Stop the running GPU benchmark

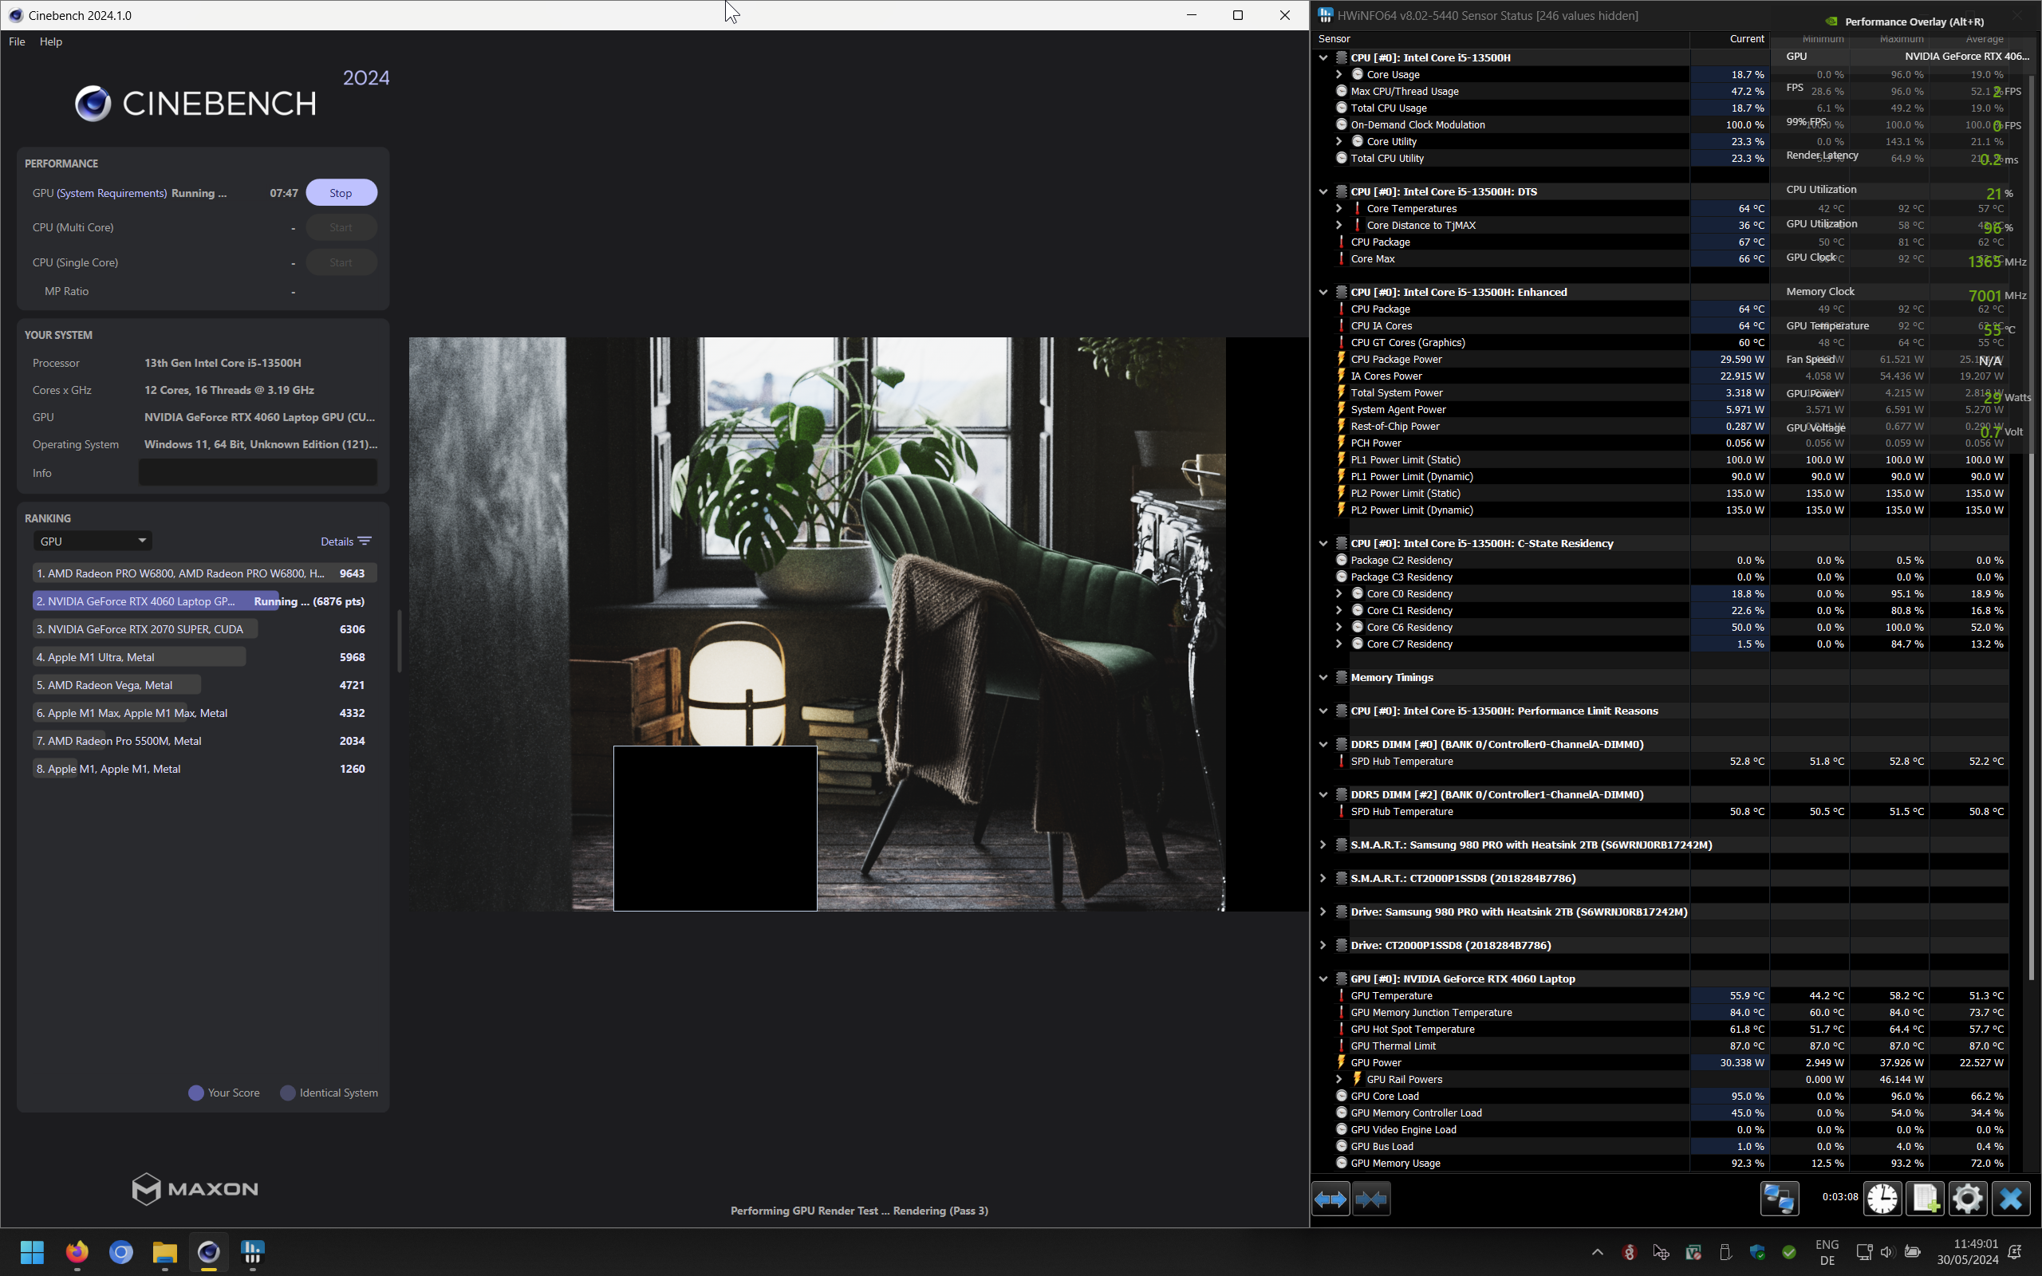(x=341, y=193)
